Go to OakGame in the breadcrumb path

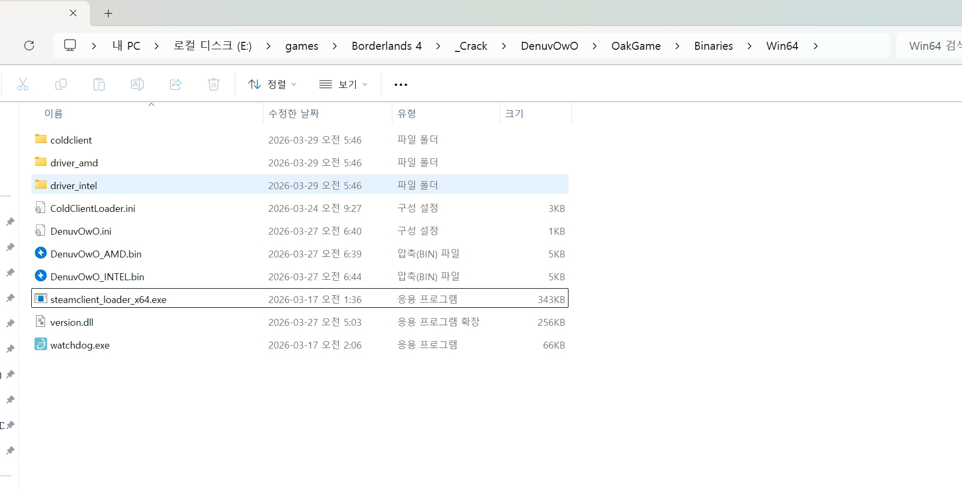pyautogui.click(x=635, y=46)
